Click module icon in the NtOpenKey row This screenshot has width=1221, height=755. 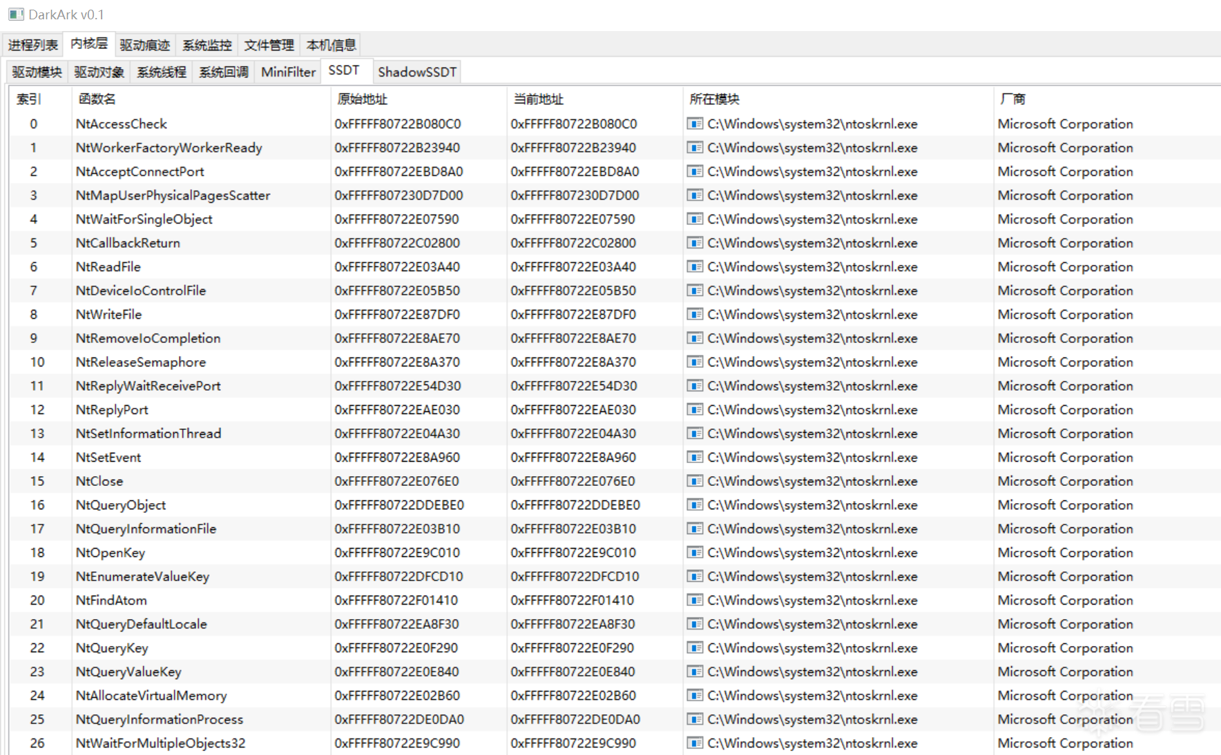coord(695,553)
